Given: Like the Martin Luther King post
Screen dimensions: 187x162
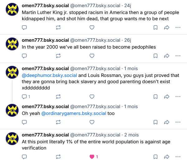Looking at the screenshot, I should pos(92,27).
